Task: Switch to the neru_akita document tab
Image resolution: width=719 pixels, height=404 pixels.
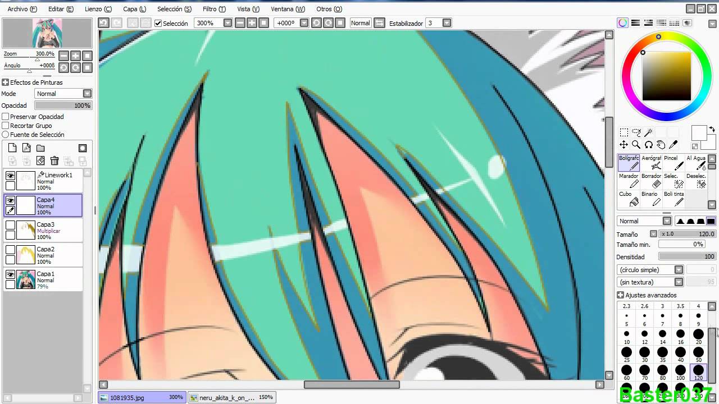Action: [231, 397]
